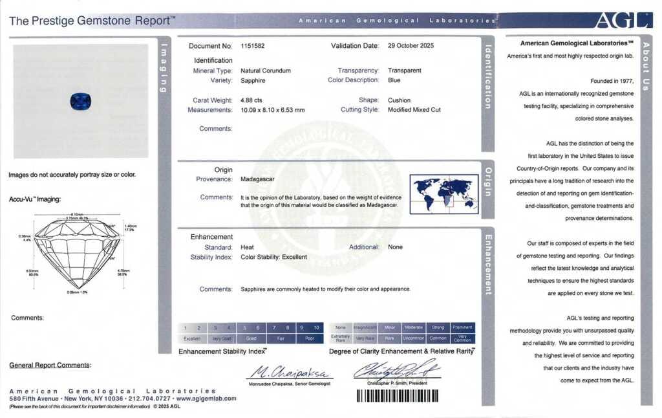Select phone number "212.704.0727"
This screenshot has width=662, height=418.
click(150, 399)
